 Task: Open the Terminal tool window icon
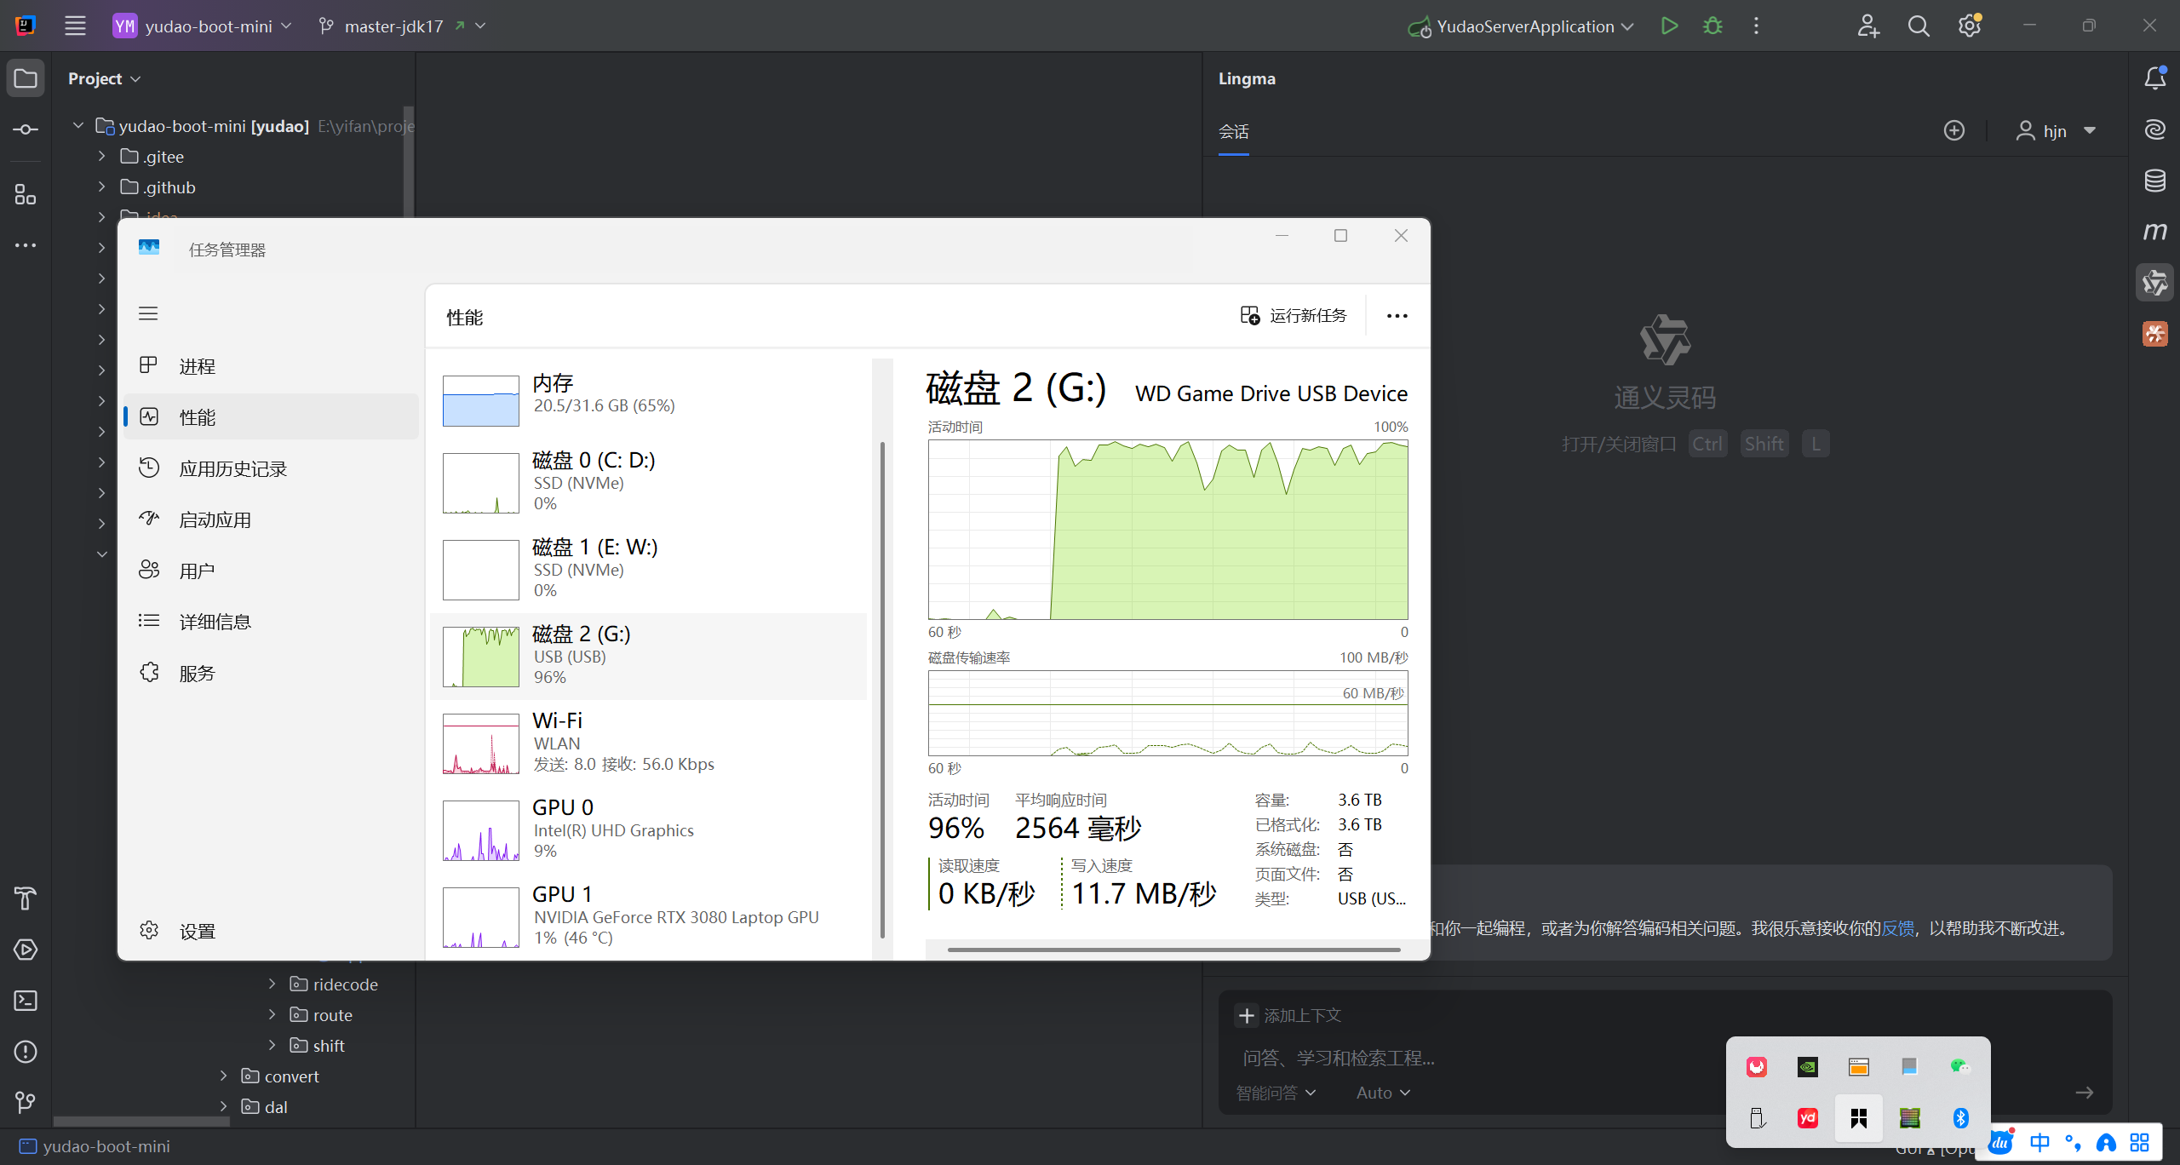pos(26,1001)
